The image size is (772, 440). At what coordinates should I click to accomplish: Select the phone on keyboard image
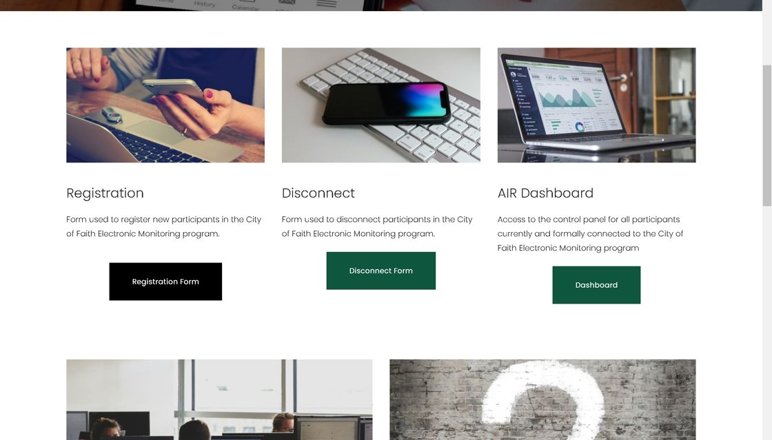point(381,105)
